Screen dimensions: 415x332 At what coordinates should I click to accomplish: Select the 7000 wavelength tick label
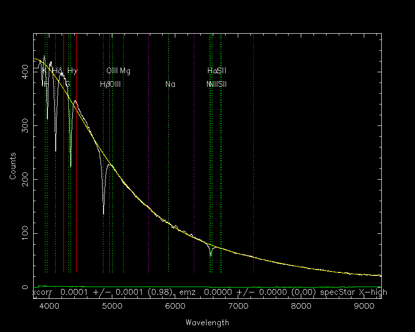pos(238,306)
